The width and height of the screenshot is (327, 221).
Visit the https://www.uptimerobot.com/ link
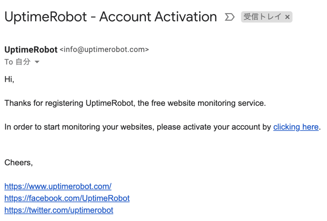[58, 186]
